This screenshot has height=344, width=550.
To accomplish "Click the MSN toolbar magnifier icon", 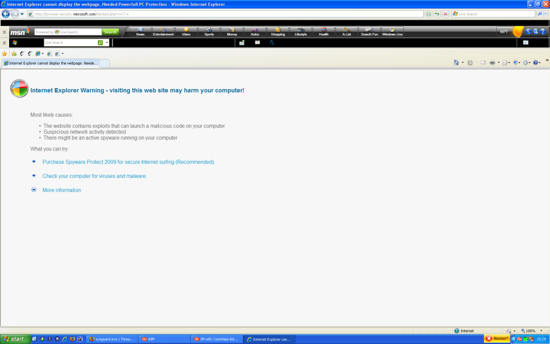I will [x=535, y=32].
